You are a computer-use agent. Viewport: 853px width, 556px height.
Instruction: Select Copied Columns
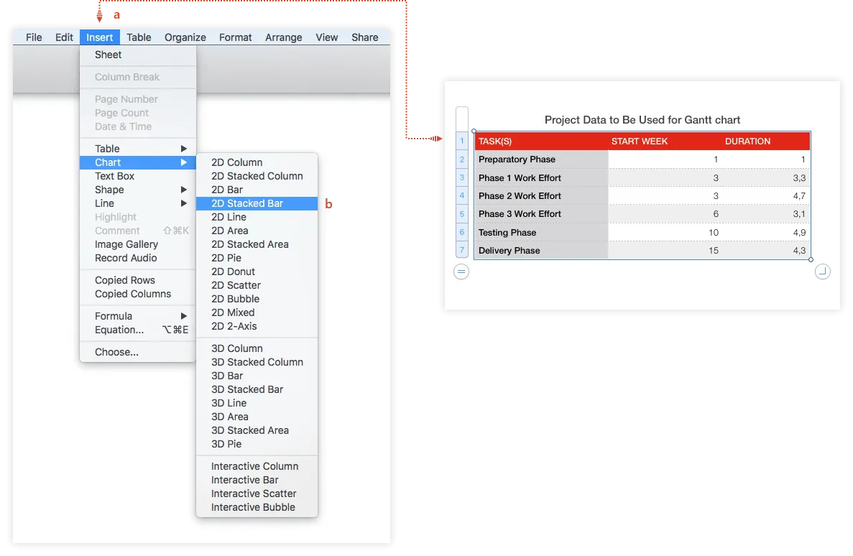pos(138,294)
